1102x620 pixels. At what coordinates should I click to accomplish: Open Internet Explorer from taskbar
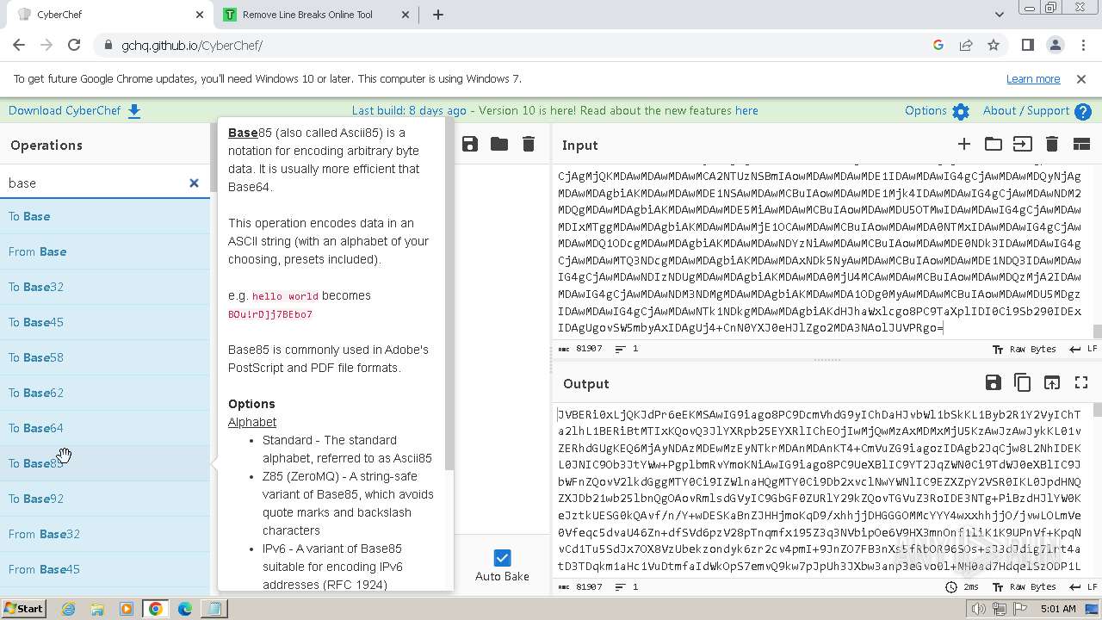click(x=68, y=609)
